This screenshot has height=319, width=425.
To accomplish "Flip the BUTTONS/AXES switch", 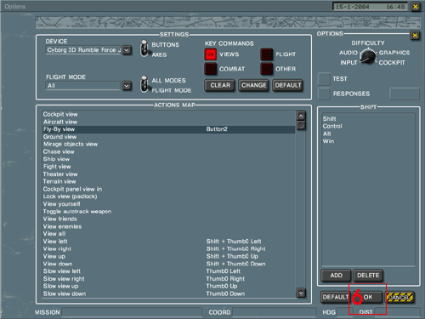I will pyautogui.click(x=144, y=48).
